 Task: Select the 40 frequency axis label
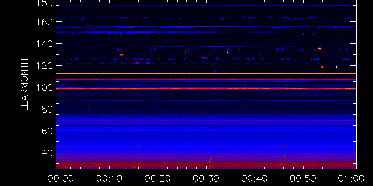(47, 153)
